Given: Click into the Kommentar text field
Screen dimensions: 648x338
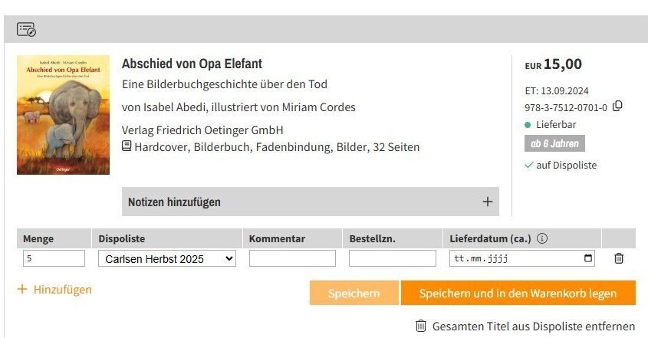Looking at the screenshot, I should (292, 259).
